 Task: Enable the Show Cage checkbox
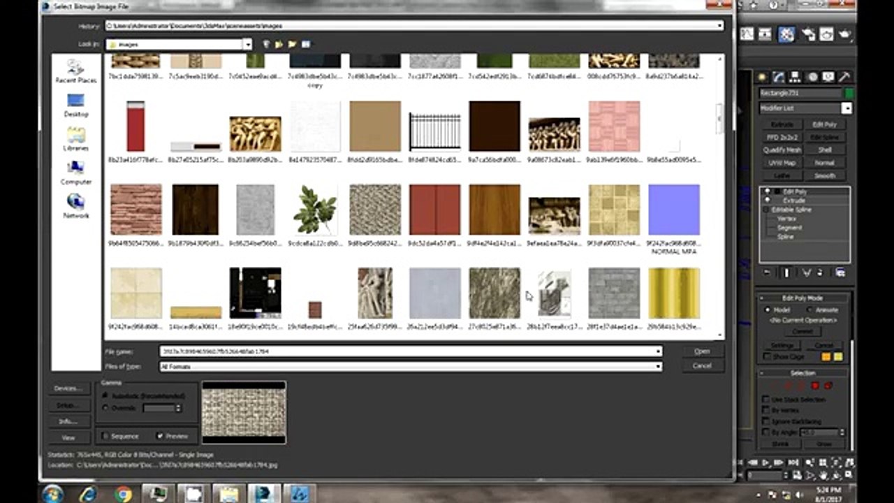coord(768,357)
